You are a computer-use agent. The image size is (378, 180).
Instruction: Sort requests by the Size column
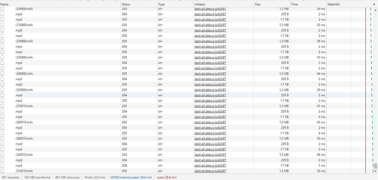coord(257,4)
